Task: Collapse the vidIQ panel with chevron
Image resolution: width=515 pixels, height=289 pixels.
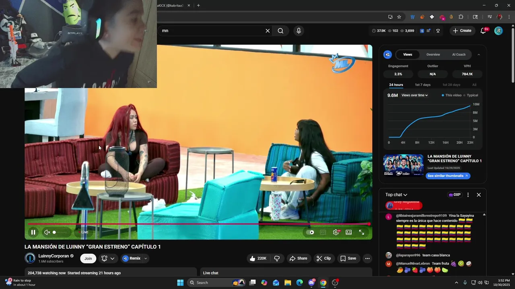Action: (478, 55)
